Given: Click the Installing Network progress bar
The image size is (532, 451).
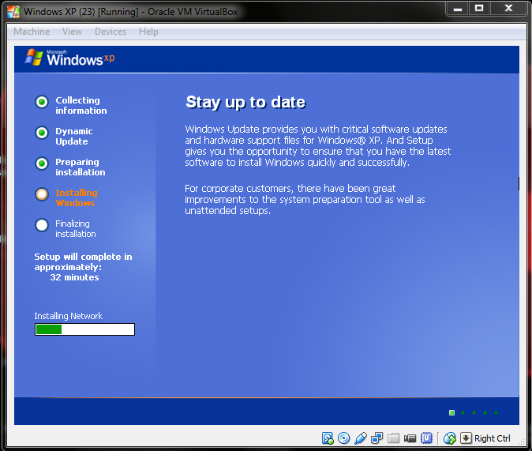Looking at the screenshot, I should click(84, 329).
